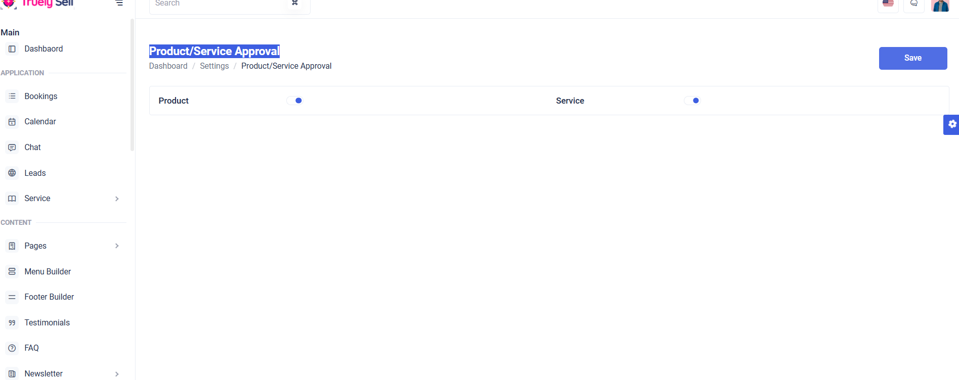Click the US flag language icon
The height and width of the screenshot is (380, 959).
click(888, 4)
